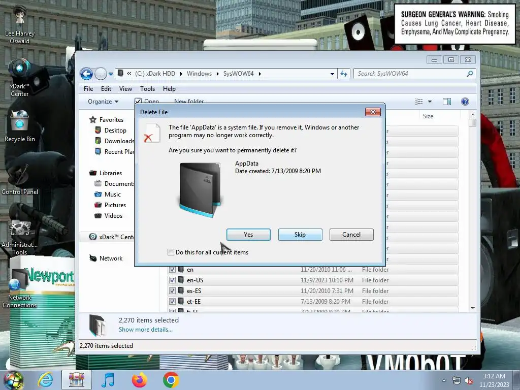
Task: Uncheck the checkbox for folder et-EE
Action: pyautogui.click(x=172, y=301)
